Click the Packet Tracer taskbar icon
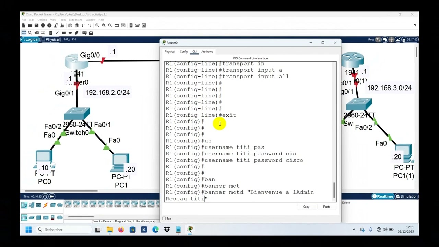The height and width of the screenshot is (247, 439). (190, 230)
